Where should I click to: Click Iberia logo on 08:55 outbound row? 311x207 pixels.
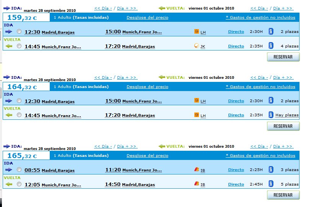[x=196, y=169]
